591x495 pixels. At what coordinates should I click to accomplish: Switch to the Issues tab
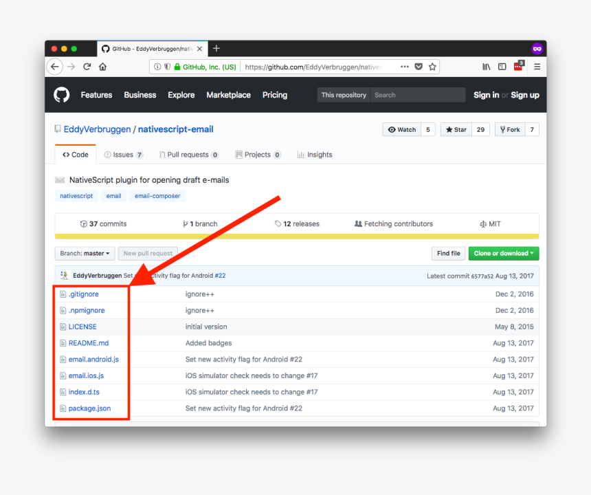[x=124, y=155]
